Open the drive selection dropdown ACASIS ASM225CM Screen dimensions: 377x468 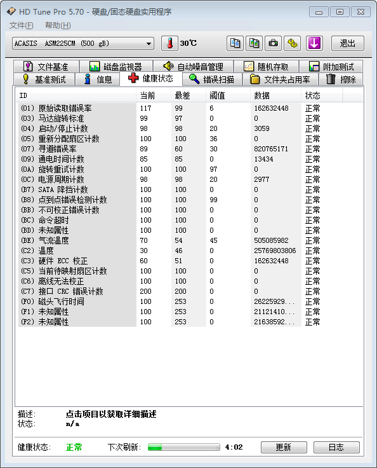pyautogui.click(x=83, y=44)
